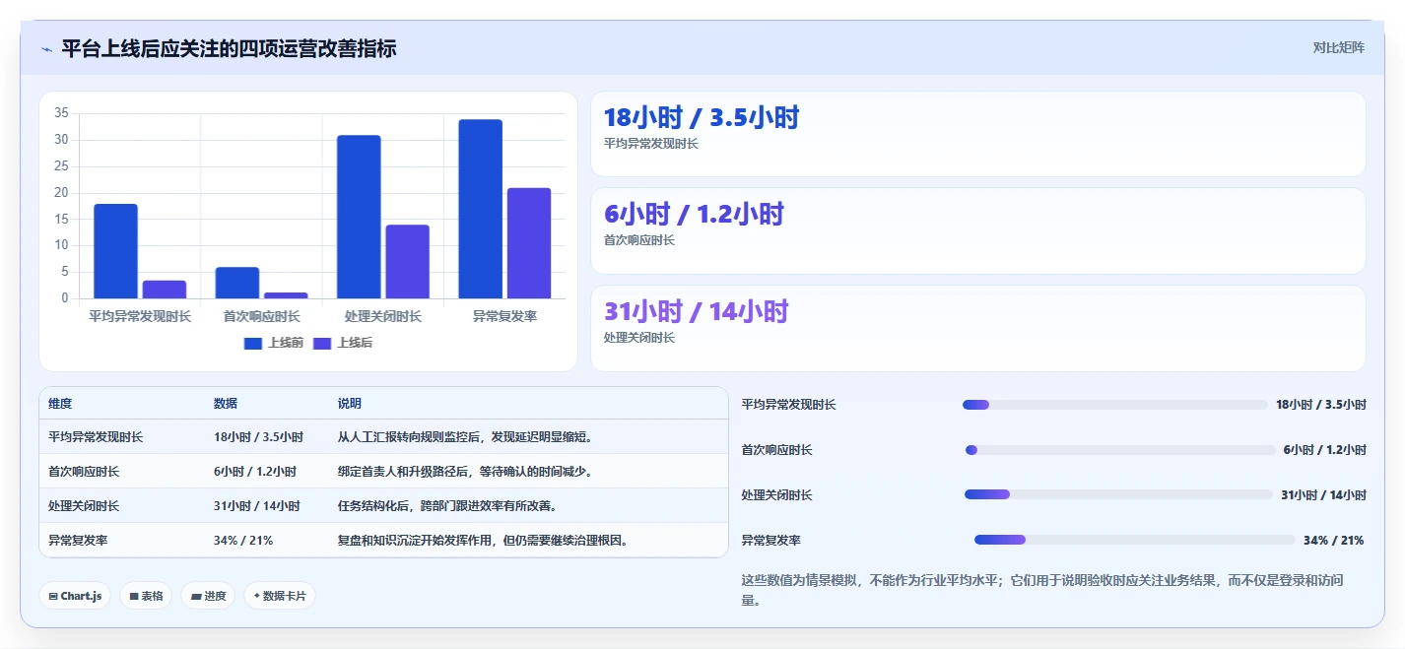Click the 18小时 / 3.5小时 data card

(x=977, y=134)
